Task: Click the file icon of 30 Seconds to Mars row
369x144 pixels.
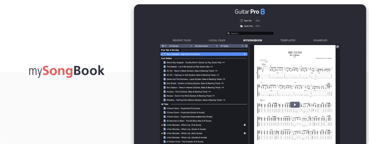Action: (x=165, y=121)
